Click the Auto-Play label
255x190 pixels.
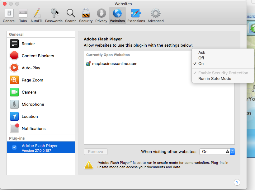[31, 68]
